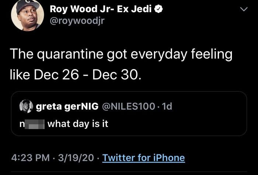Image resolution: width=258 pixels, height=175 pixels.
Task: Open the @NILES100 handle in quoted tweet
Action: click(x=128, y=107)
